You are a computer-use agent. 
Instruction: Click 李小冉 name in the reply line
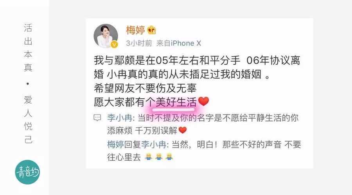(154, 144)
